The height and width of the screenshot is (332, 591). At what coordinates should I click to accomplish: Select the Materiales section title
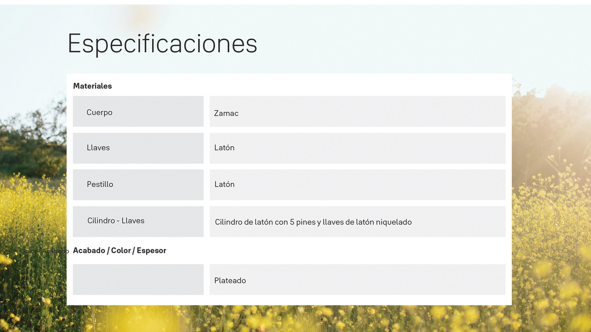coord(93,86)
